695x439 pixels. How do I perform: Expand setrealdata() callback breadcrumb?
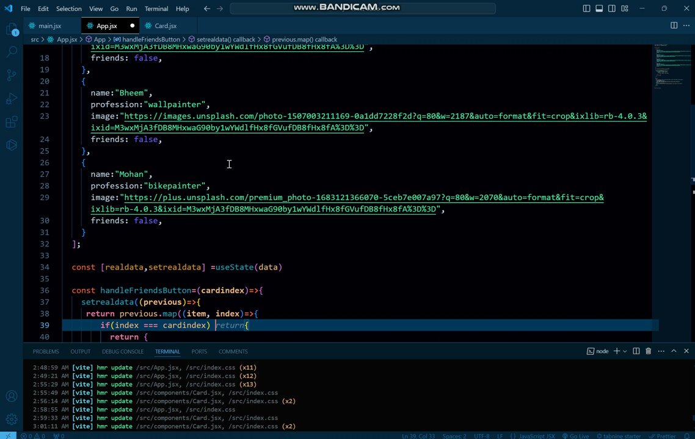coord(222,40)
